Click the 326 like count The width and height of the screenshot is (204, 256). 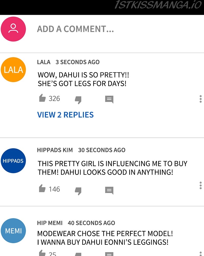[54, 99]
